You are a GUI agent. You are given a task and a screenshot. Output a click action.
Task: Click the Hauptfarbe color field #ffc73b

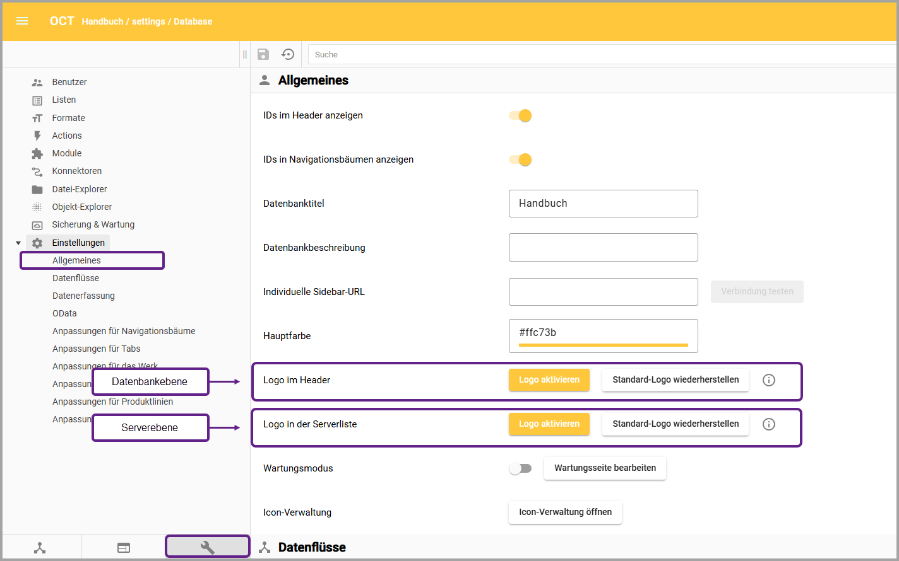pos(603,334)
